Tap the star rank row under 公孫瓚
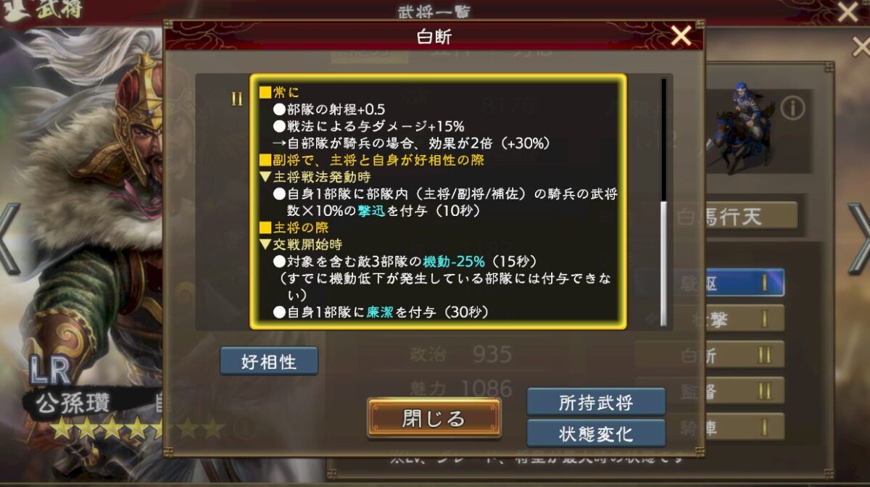 (x=138, y=428)
